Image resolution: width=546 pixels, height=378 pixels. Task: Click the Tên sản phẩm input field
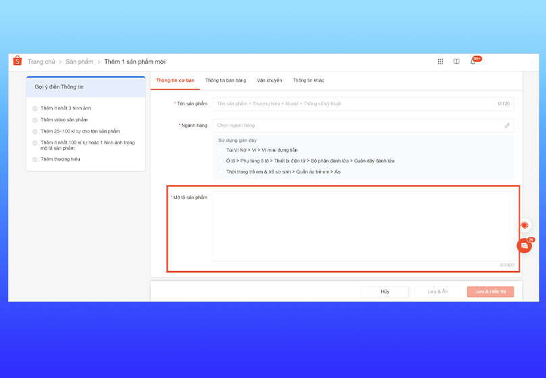pos(355,104)
